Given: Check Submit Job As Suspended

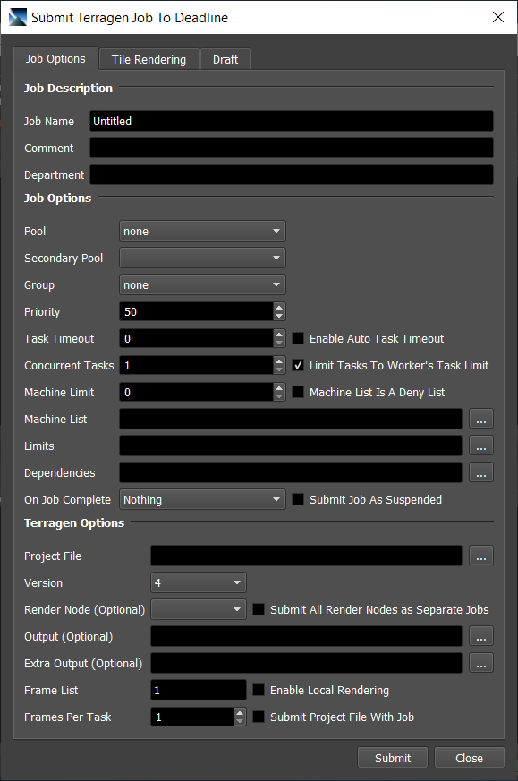Looking at the screenshot, I should [x=298, y=499].
